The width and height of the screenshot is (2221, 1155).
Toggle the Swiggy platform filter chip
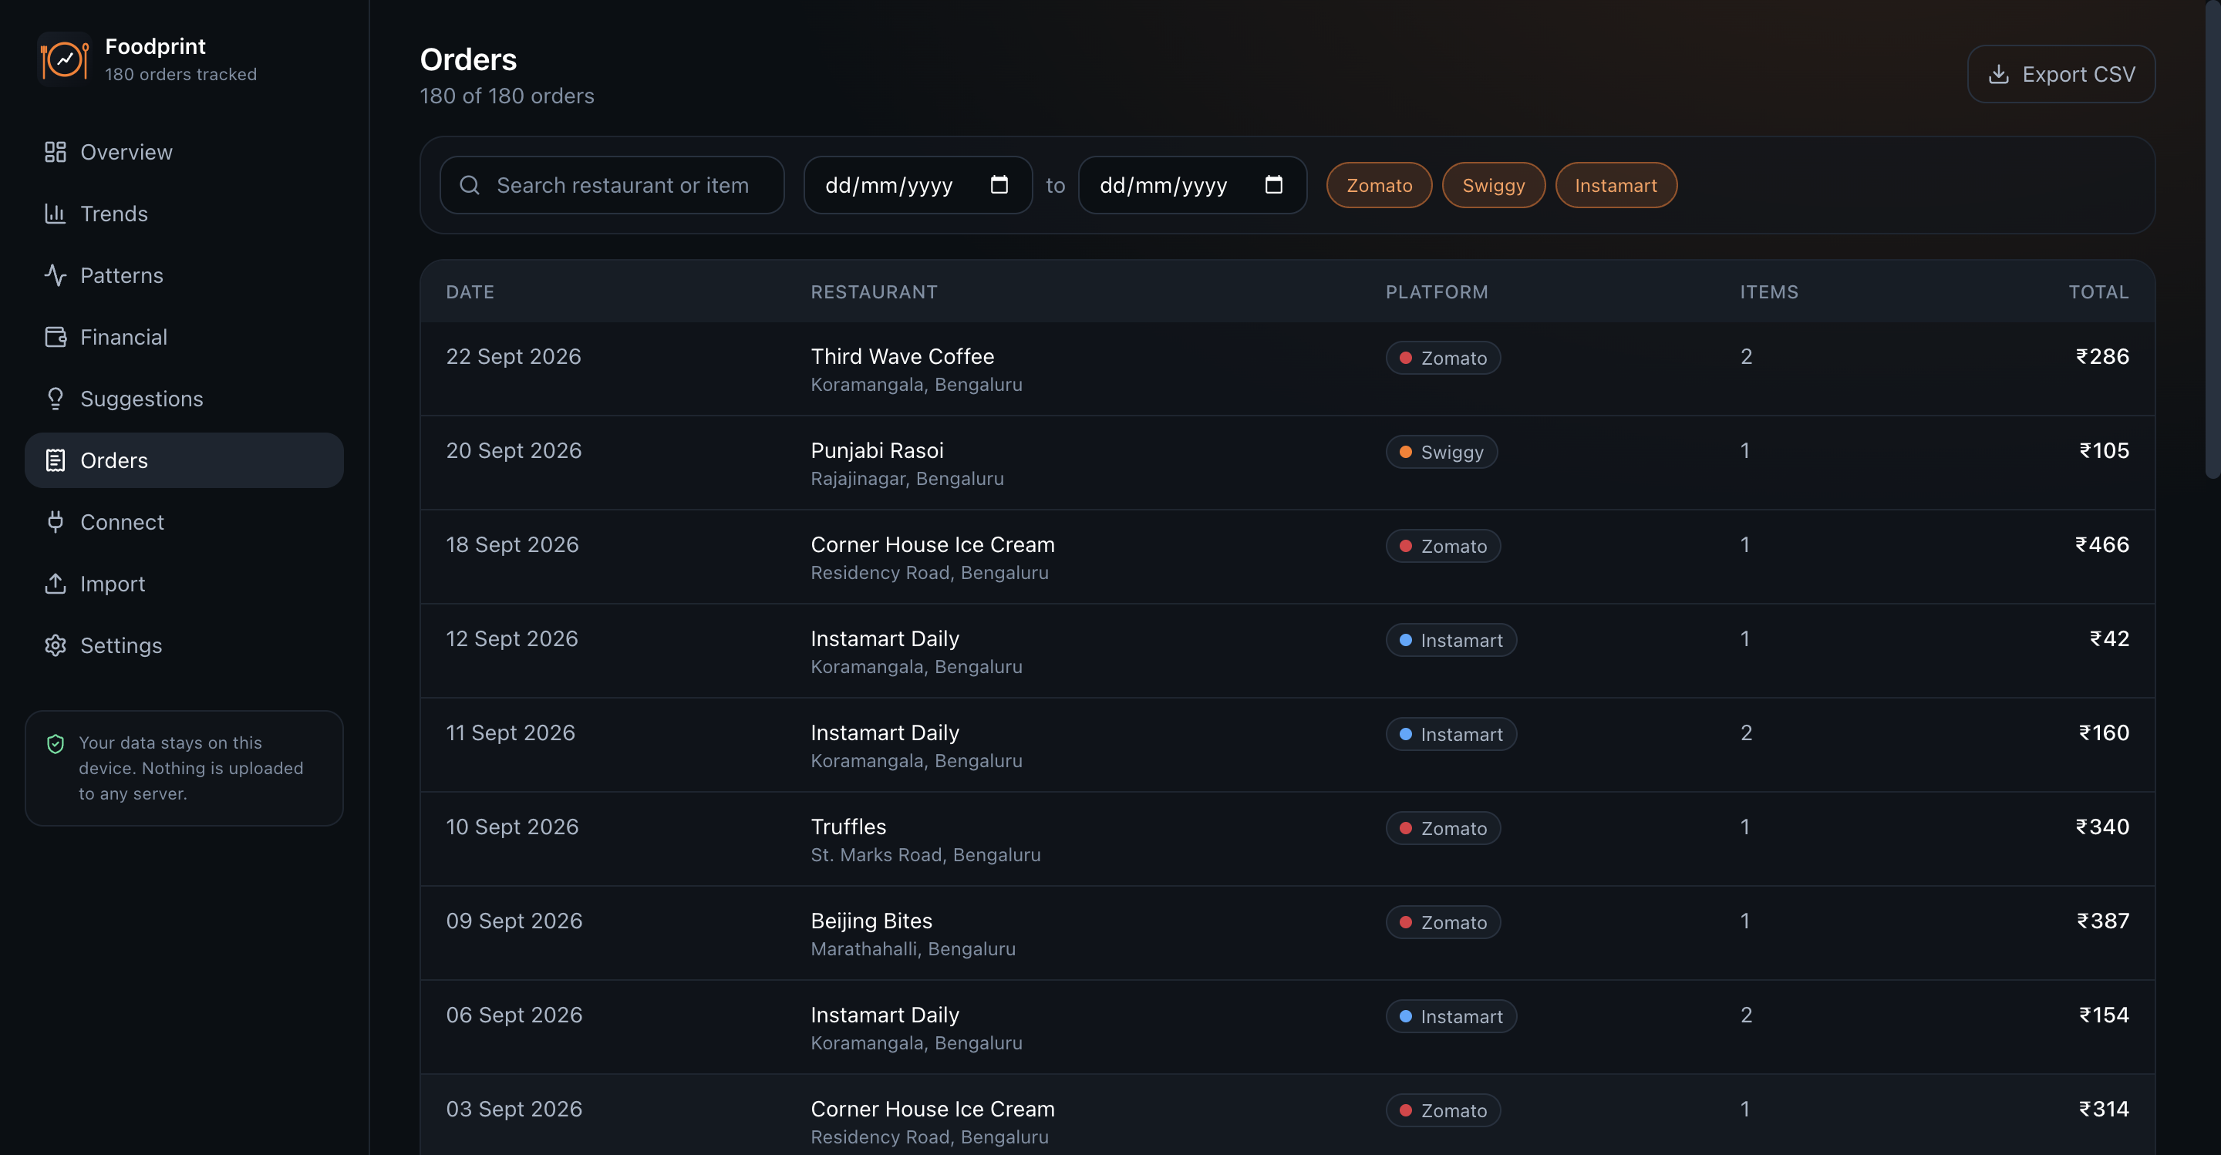(x=1493, y=185)
